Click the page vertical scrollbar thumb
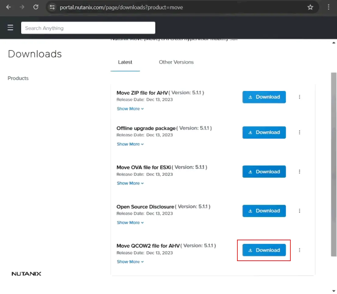 click(334, 165)
